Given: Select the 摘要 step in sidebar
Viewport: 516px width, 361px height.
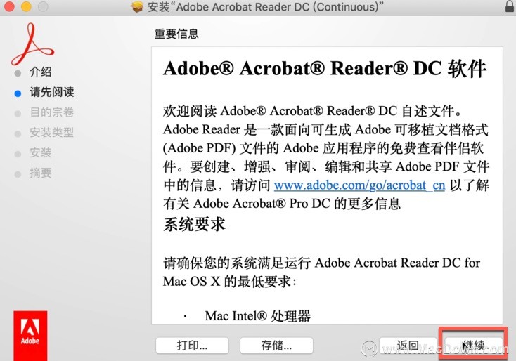Looking at the screenshot, I should [41, 173].
